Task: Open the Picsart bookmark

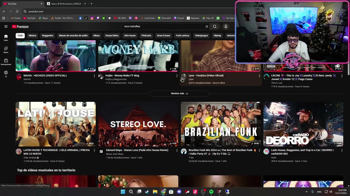Action: click(x=179, y=18)
